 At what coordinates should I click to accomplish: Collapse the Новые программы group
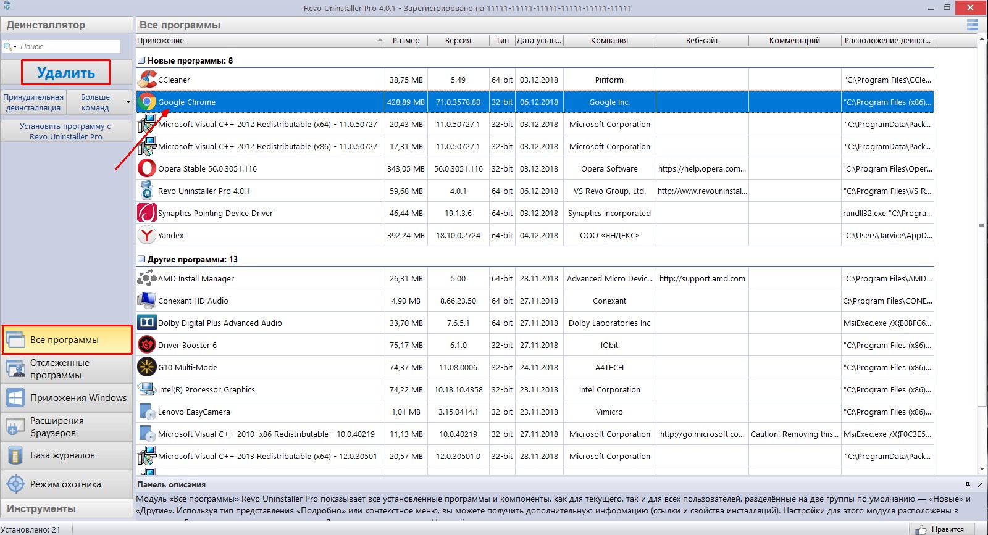pyautogui.click(x=141, y=60)
